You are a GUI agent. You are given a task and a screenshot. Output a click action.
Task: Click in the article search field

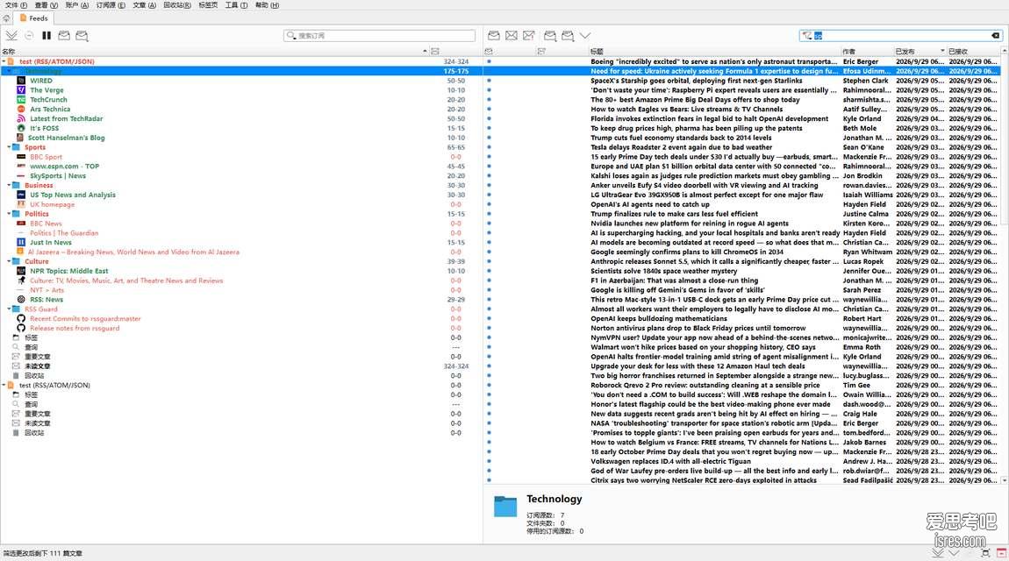pyautogui.click(x=900, y=35)
